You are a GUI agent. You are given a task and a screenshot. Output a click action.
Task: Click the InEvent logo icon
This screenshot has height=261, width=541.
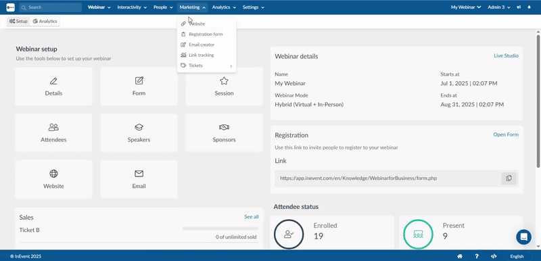pos(10,7)
